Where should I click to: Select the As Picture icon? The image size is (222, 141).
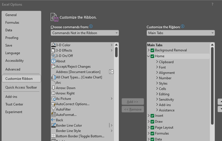53,99
